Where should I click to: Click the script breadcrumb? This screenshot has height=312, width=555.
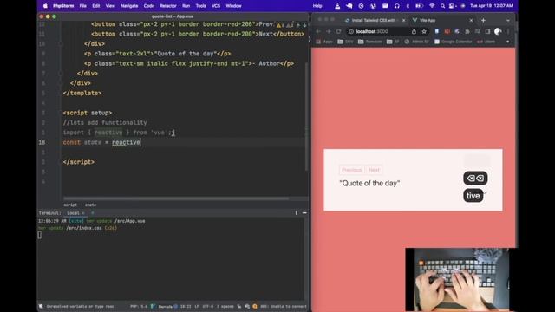coord(70,205)
